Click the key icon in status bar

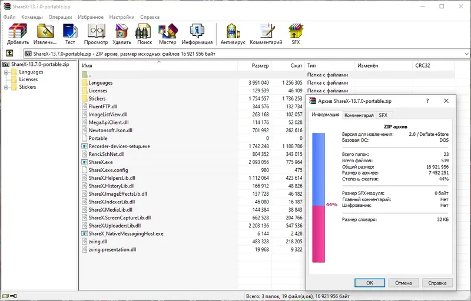[14, 296]
